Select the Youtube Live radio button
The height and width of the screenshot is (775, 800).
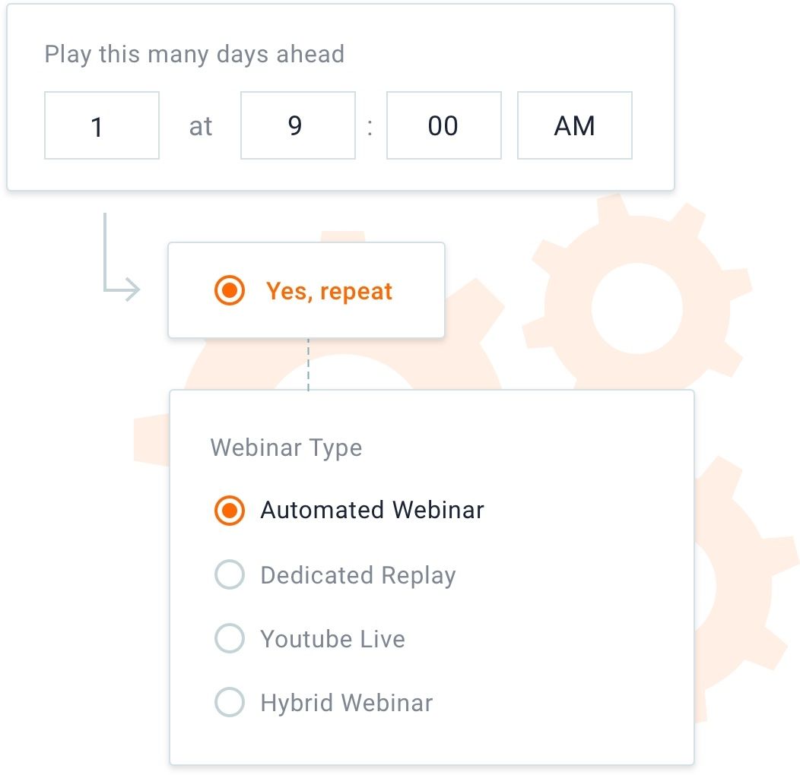(x=230, y=639)
